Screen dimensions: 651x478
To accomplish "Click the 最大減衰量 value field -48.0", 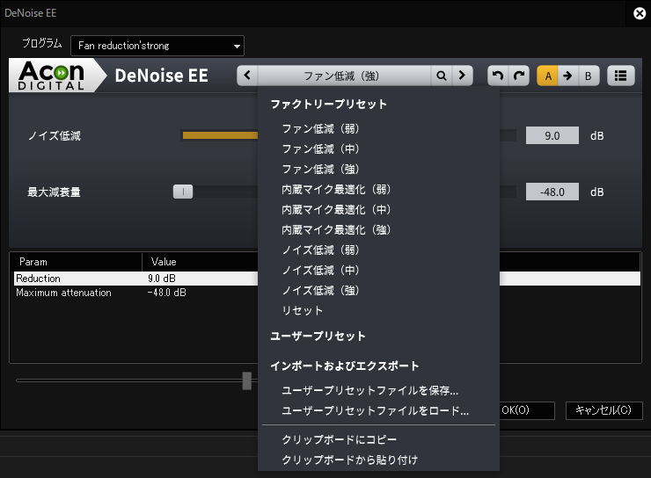I will [x=552, y=192].
